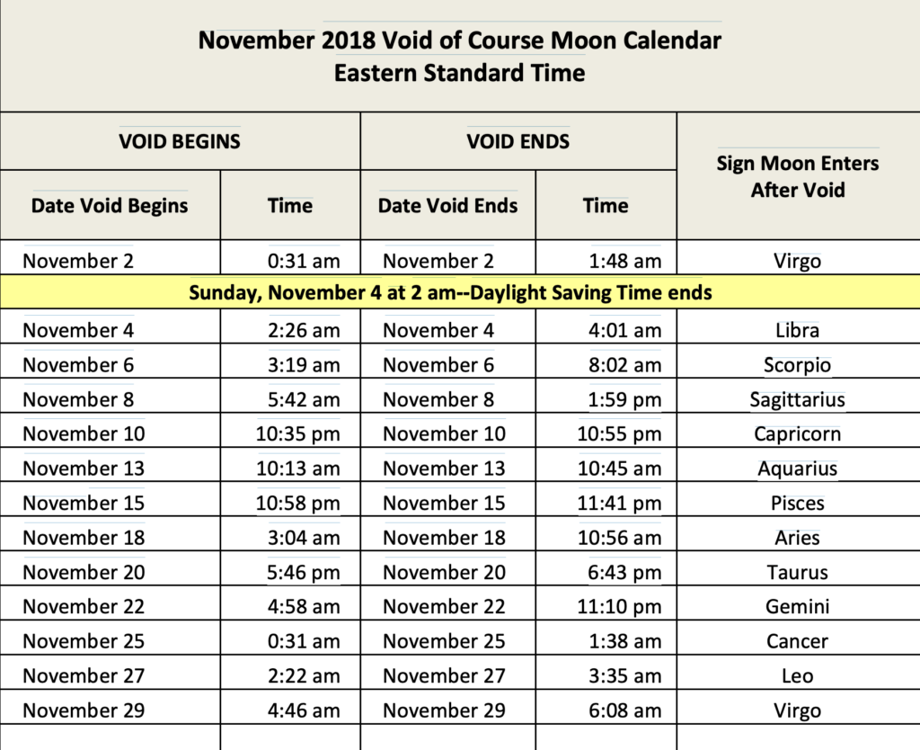Click the Leo sign cell
The height and width of the screenshot is (750, 920).
(798, 675)
